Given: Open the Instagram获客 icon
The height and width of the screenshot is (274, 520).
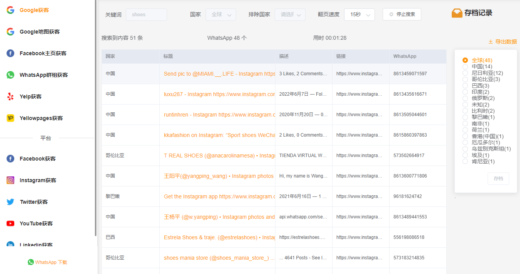Looking at the screenshot, I should point(10,180).
